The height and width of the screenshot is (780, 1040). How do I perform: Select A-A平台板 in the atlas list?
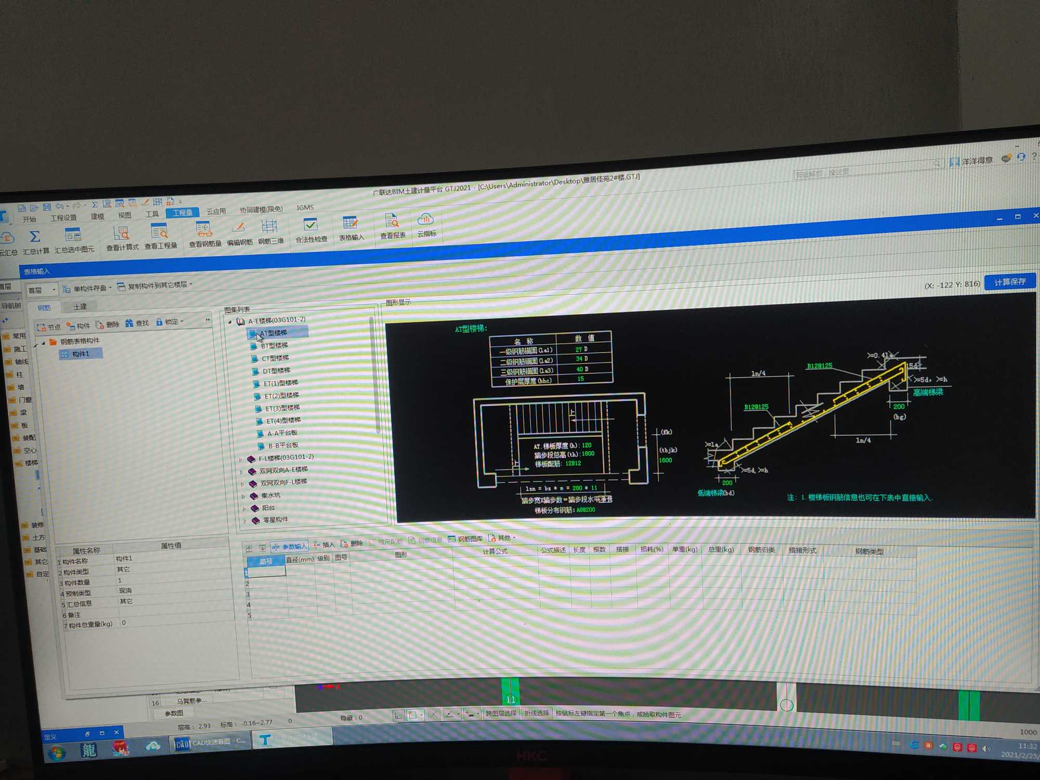[282, 433]
